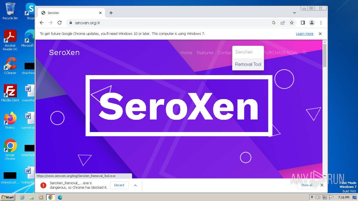Image resolution: width=358 pixels, height=201 pixels.
Task: Open Edge from the taskbar
Action: [60, 197]
